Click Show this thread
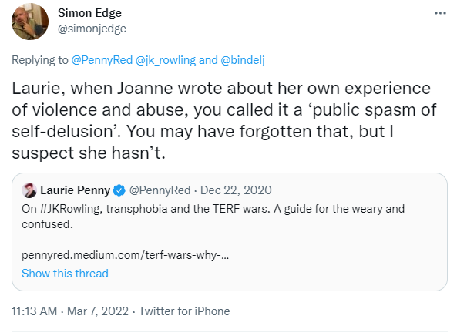457x336 pixels. [x=65, y=274]
